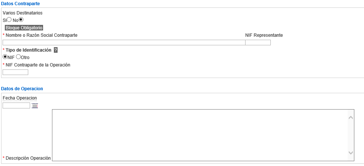Select Si for Varios Destinatarios

coord(9,20)
